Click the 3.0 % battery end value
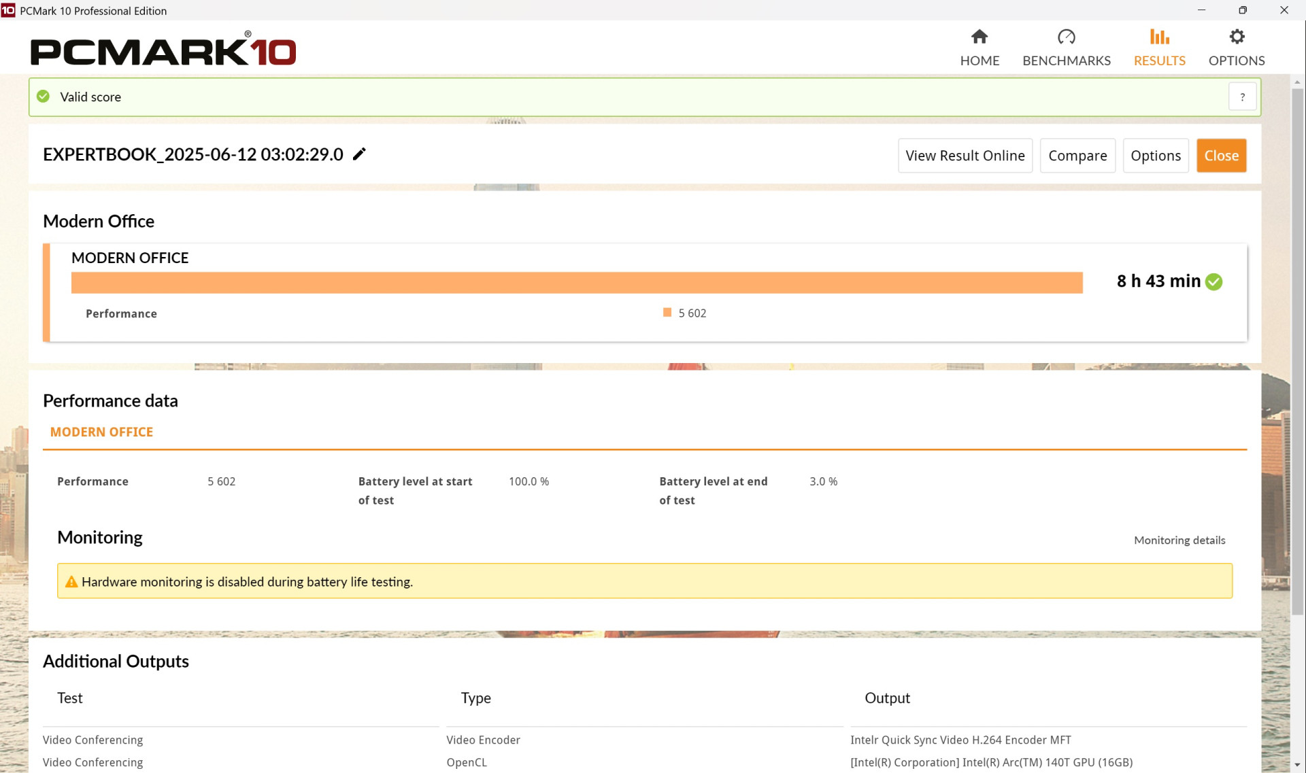Image resolution: width=1306 pixels, height=773 pixels. [x=823, y=481]
